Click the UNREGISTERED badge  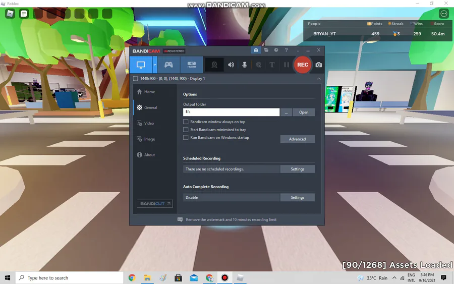(174, 51)
